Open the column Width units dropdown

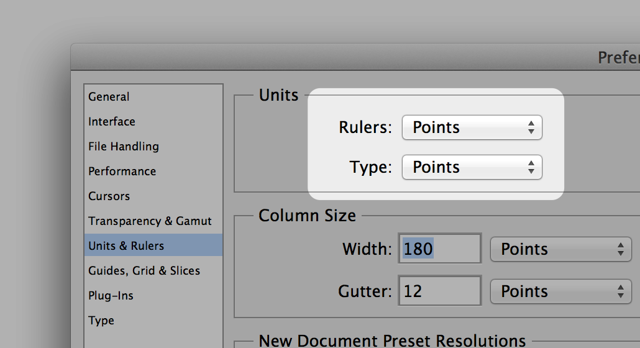pos(560,249)
